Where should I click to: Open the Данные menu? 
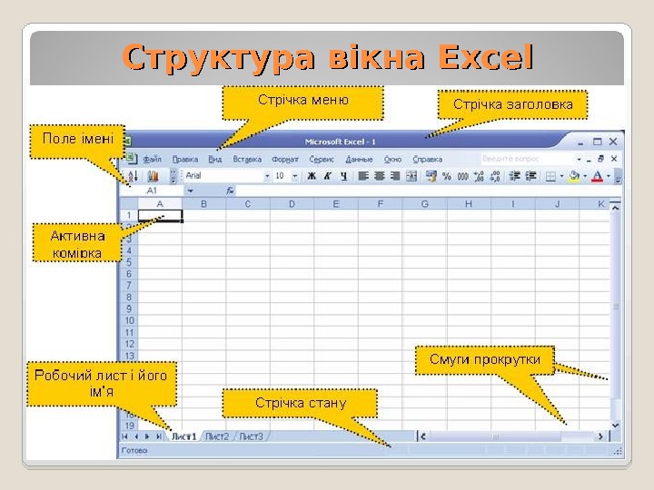(359, 159)
